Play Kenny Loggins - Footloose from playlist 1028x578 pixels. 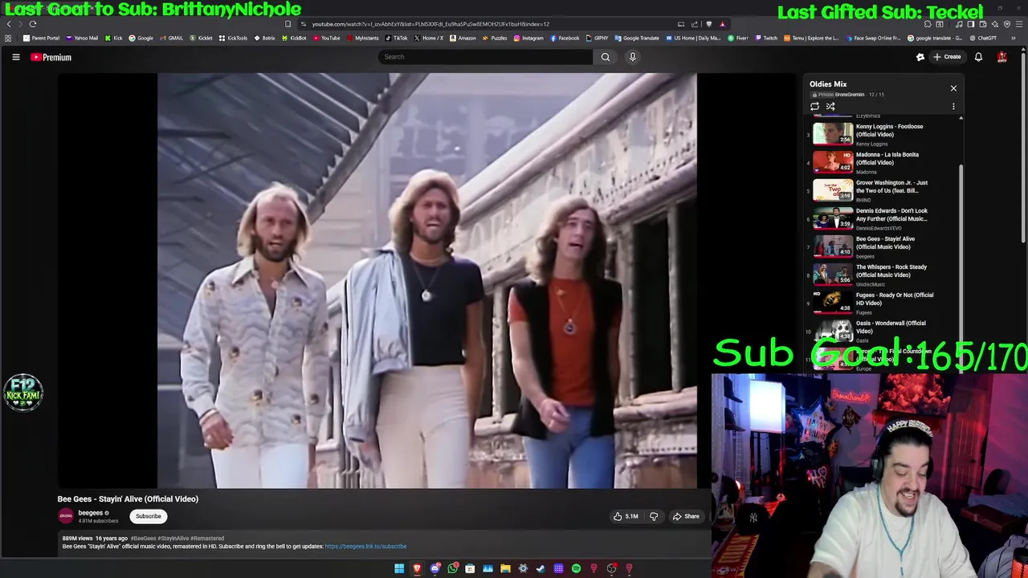(x=883, y=133)
